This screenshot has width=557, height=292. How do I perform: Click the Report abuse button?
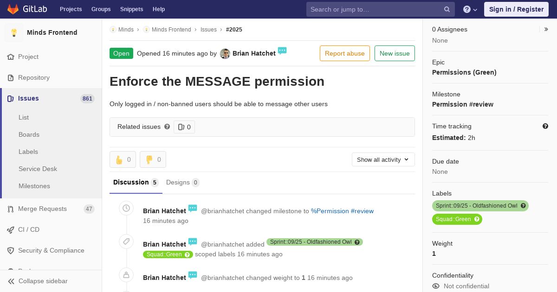345,53
